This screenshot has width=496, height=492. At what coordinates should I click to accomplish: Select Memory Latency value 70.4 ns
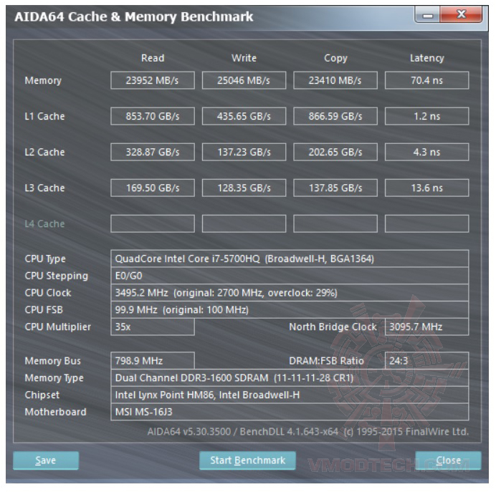pyautogui.click(x=426, y=80)
